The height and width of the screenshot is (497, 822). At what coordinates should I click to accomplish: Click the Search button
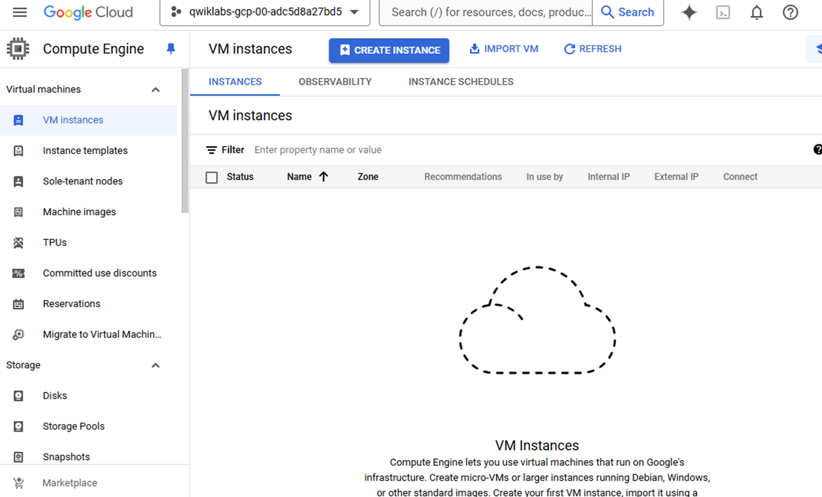tap(628, 12)
